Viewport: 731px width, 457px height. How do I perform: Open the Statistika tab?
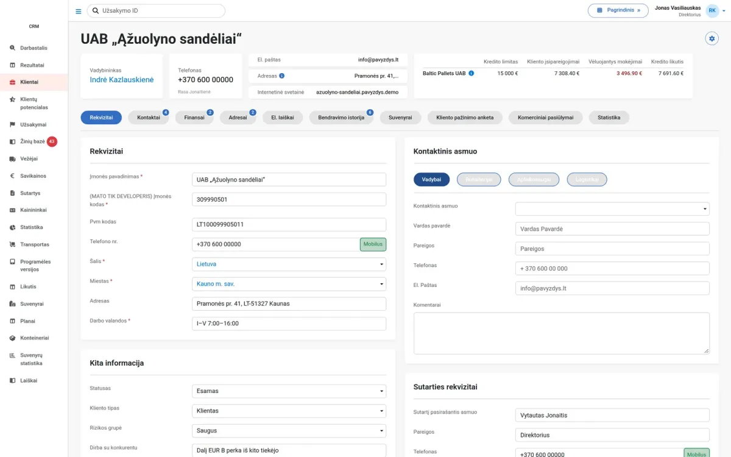click(609, 118)
